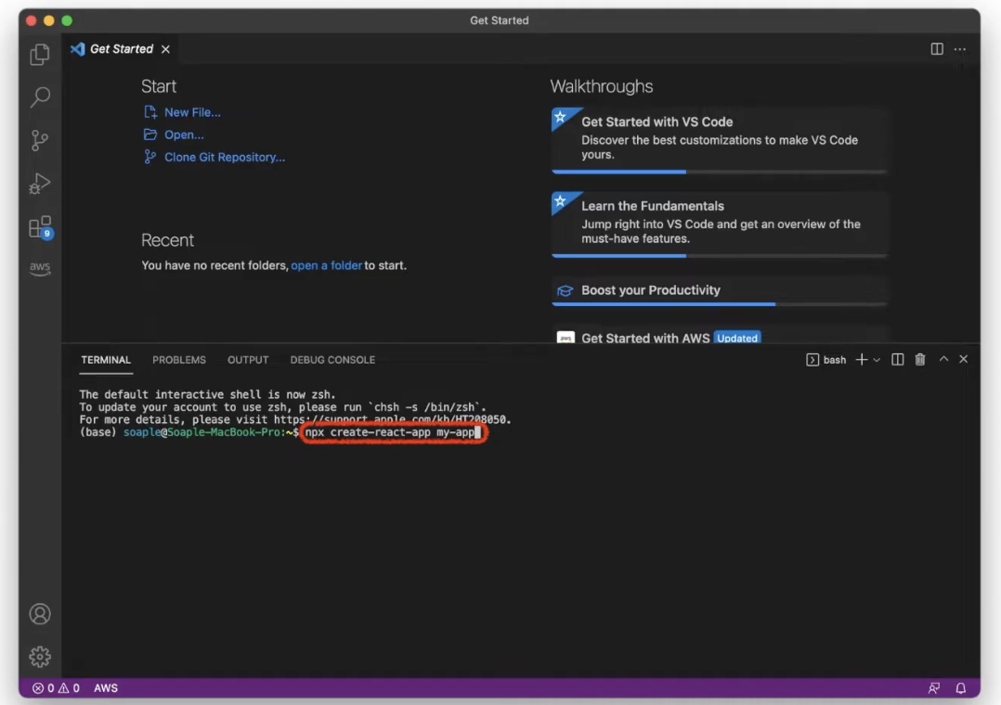Image resolution: width=1001 pixels, height=705 pixels.
Task: Open the editor more actions menu
Action: coord(959,49)
